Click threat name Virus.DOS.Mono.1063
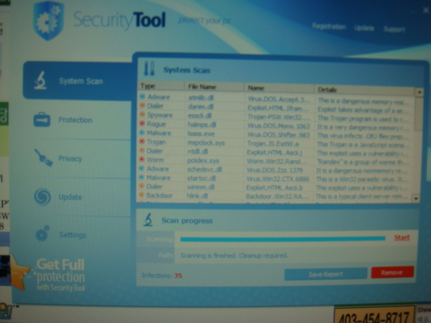431x323 pixels. (x=278, y=126)
